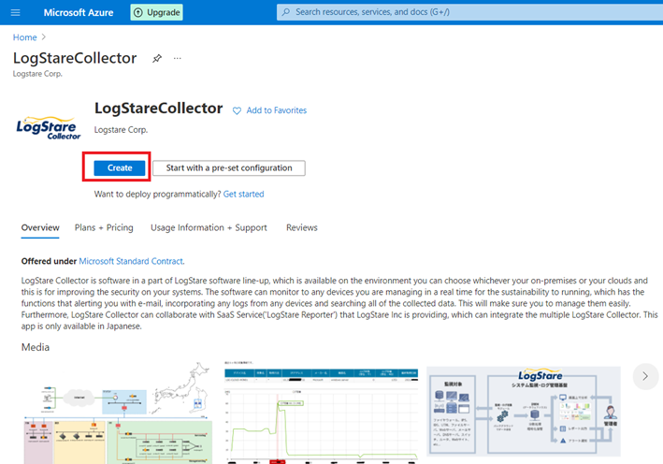663x464 pixels.
Task: Open the Get started link
Action: [x=243, y=195]
